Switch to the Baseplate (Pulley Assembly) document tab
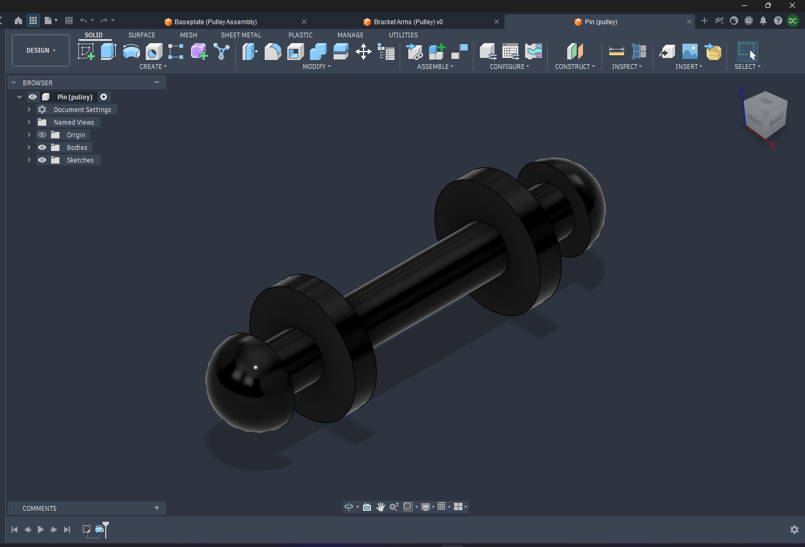The width and height of the screenshot is (805, 547). pyautogui.click(x=216, y=22)
